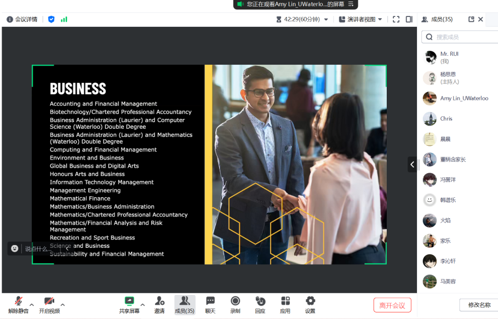
Task: Collapse the floating chat bar arrow
Action: 67,249
